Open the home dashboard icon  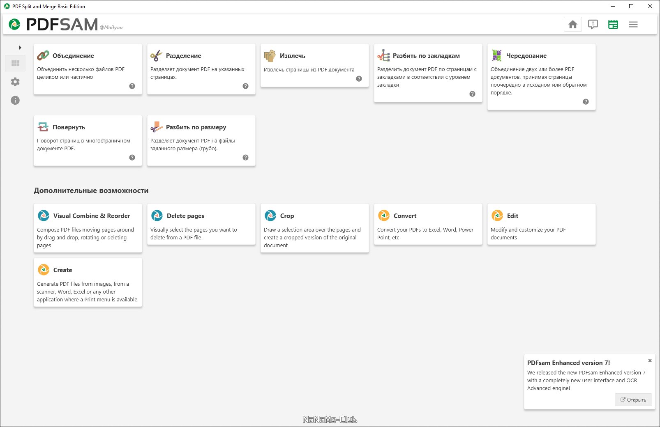coord(572,25)
